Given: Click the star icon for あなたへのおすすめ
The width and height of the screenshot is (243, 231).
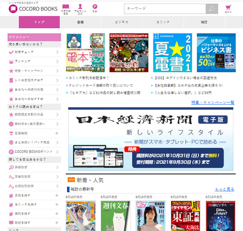Looking at the screenshot, I should [11, 99].
